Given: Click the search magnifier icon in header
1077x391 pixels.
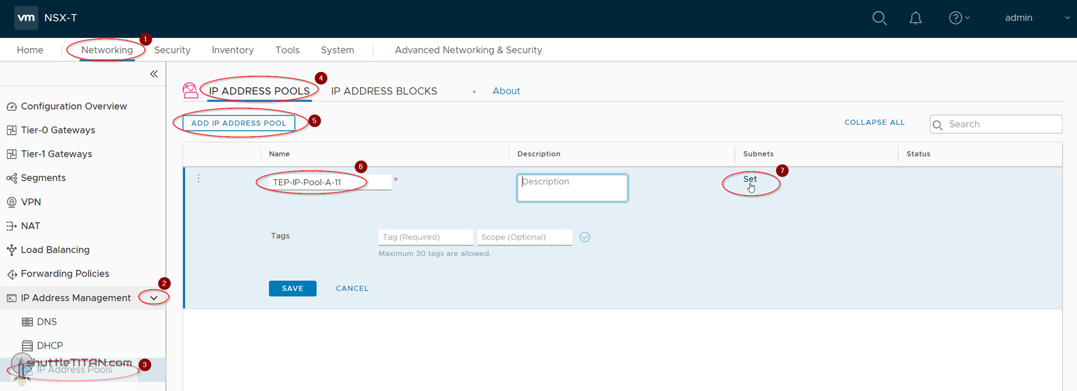Looking at the screenshot, I should [x=879, y=18].
